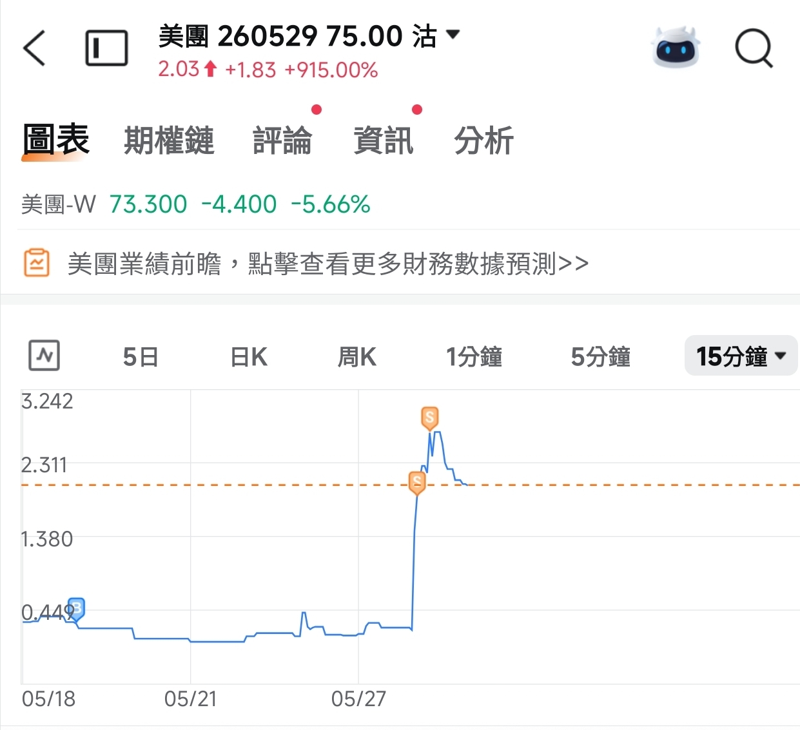This screenshot has height=730, width=800.
Task: Select the 5日 chart period
Action: 141,356
